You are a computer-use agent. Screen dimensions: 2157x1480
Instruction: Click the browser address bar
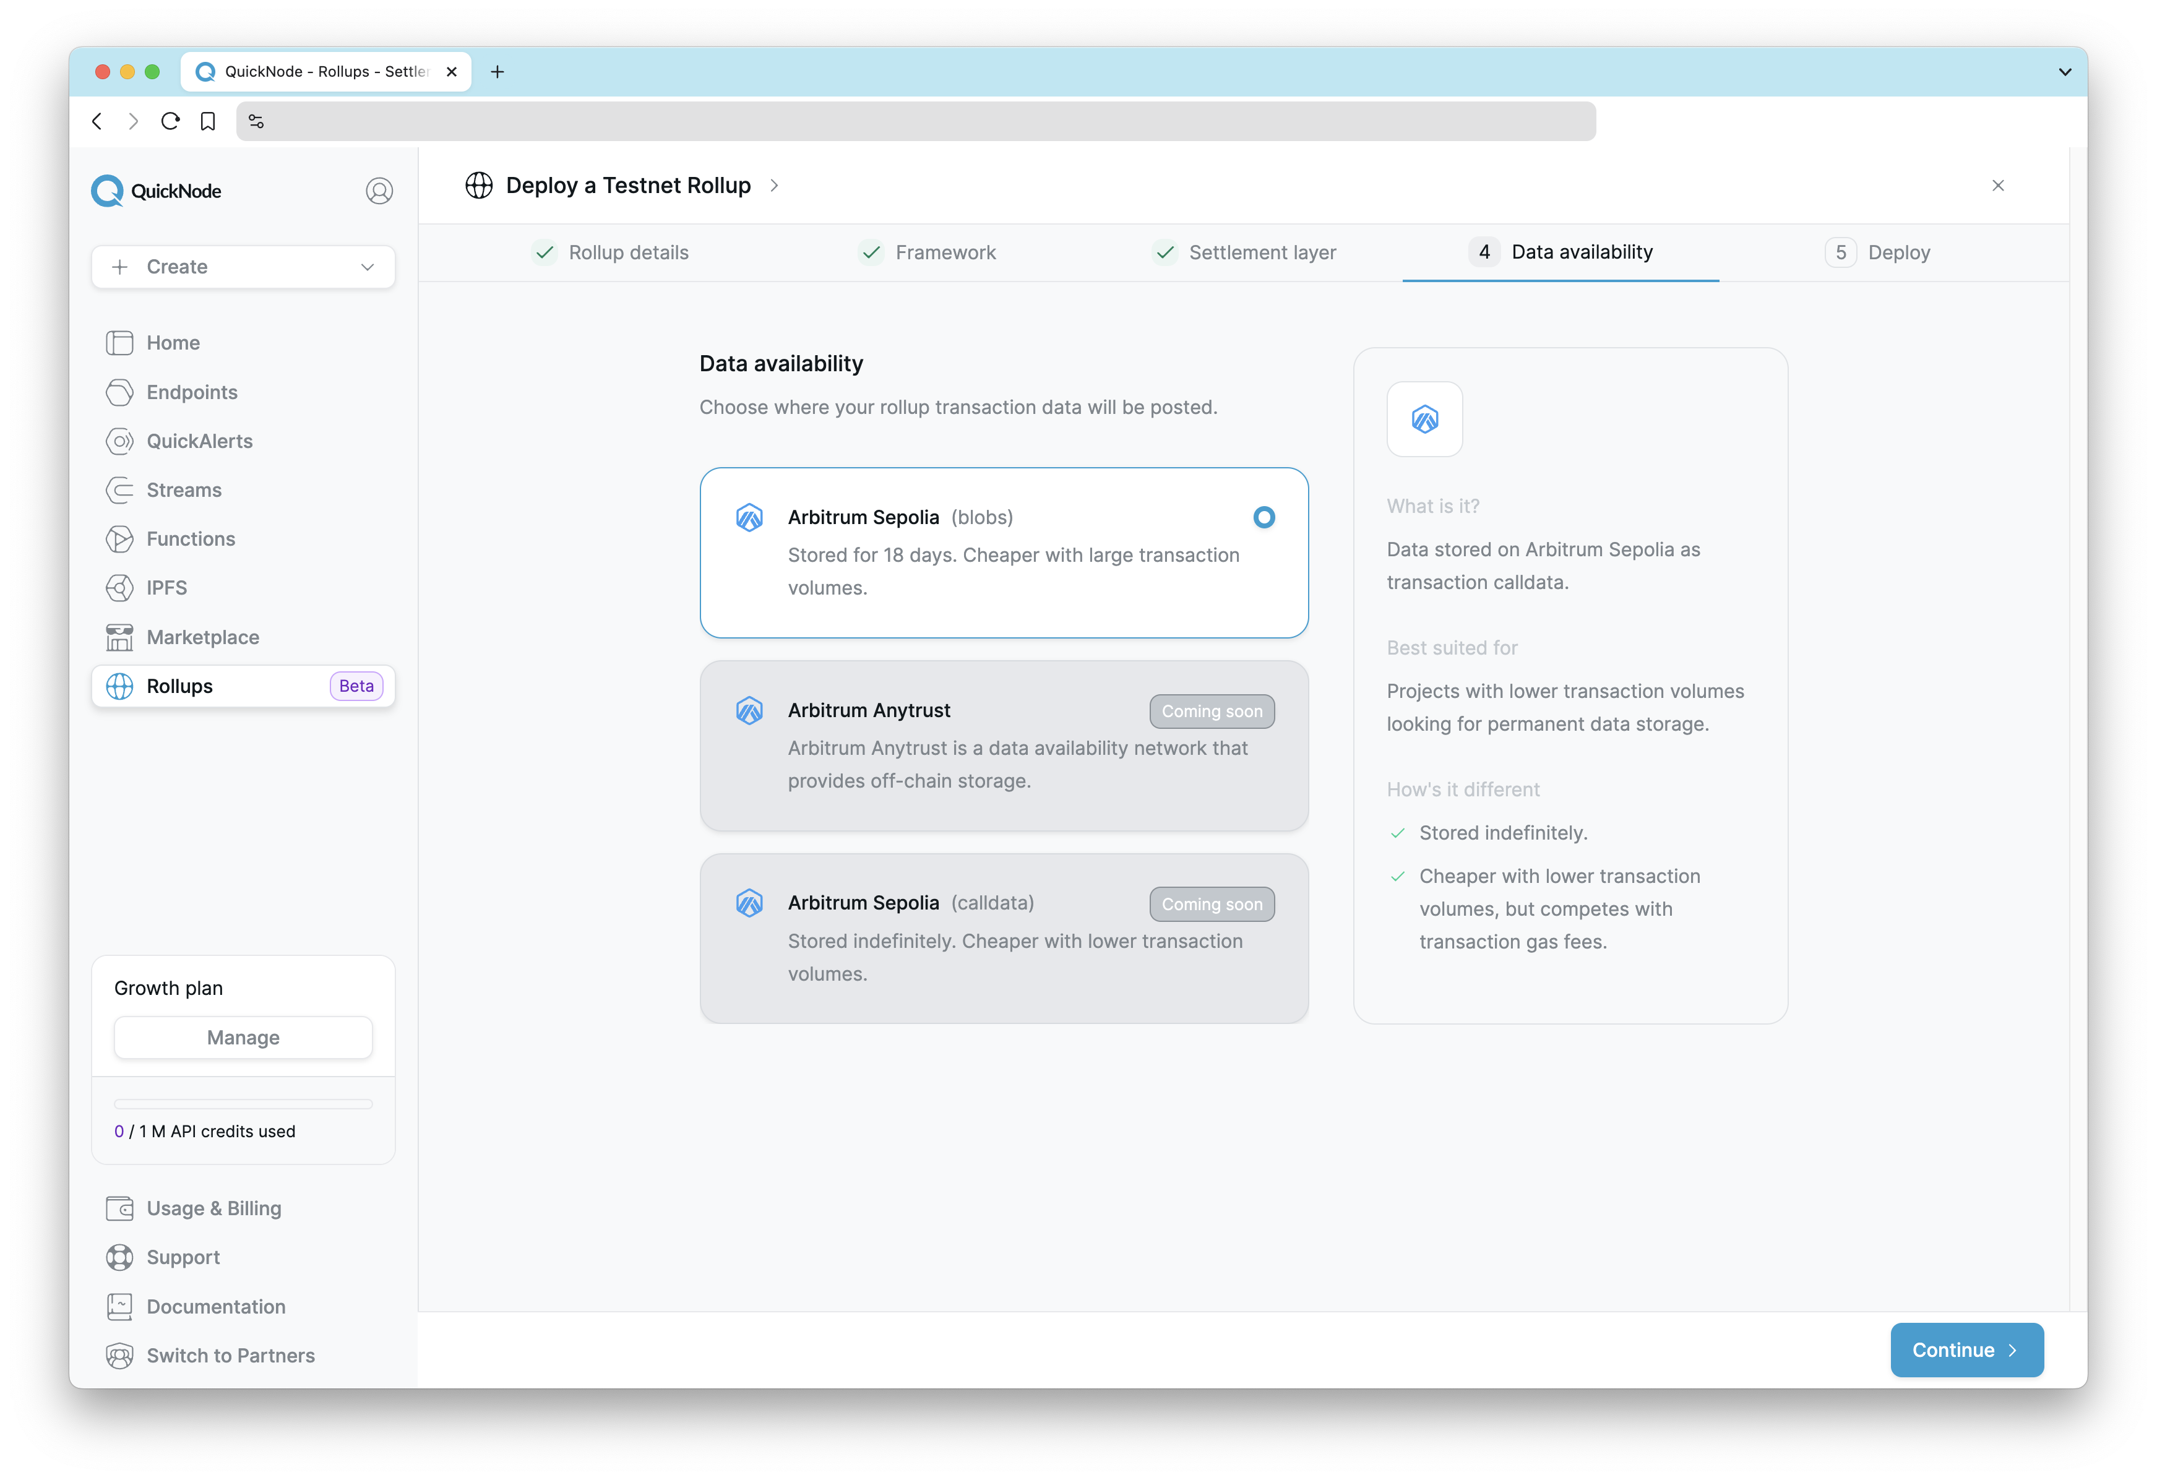coord(916,121)
